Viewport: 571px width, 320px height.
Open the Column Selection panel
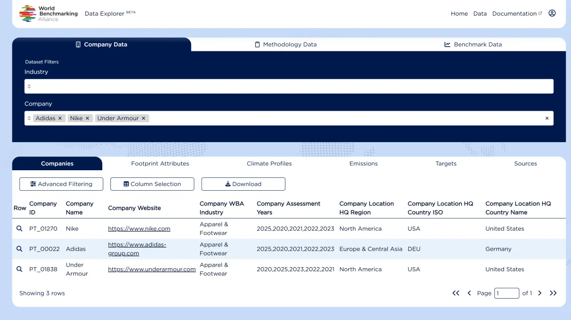[152, 184]
